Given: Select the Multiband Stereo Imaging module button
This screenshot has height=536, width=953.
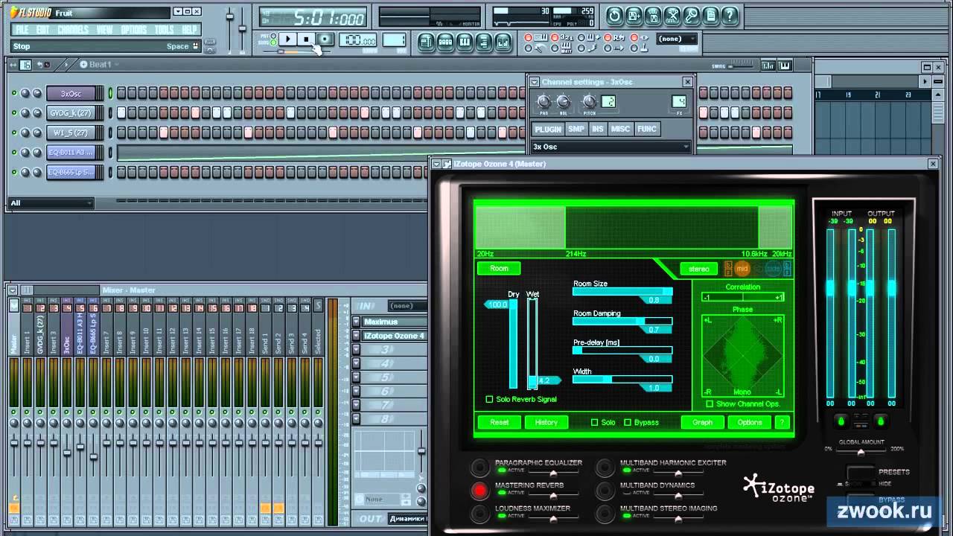Looking at the screenshot, I should click(605, 513).
